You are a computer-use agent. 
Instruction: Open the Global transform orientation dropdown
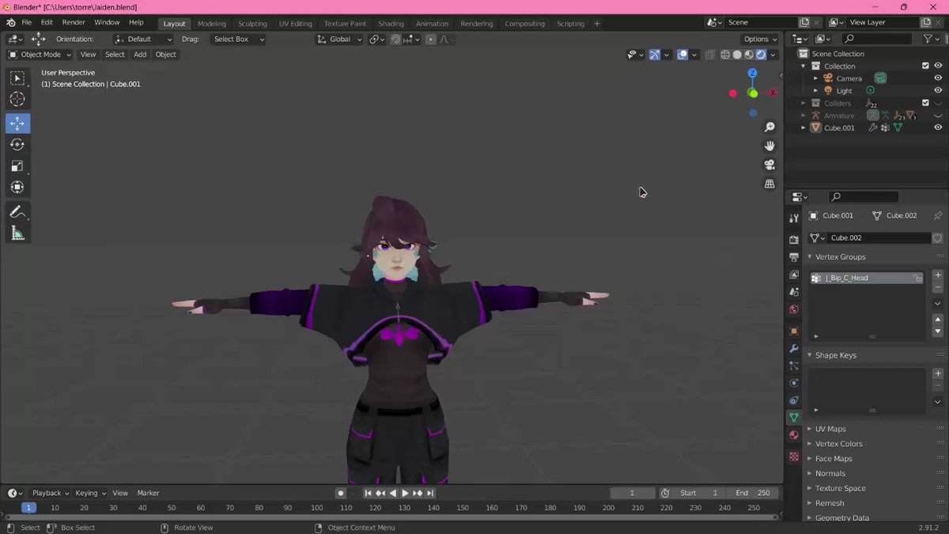pyautogui.click(x=340, y=39)
